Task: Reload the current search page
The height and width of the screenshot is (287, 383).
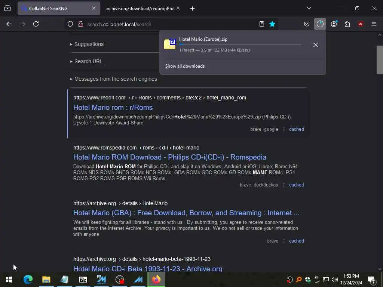Action: [36, 24]
